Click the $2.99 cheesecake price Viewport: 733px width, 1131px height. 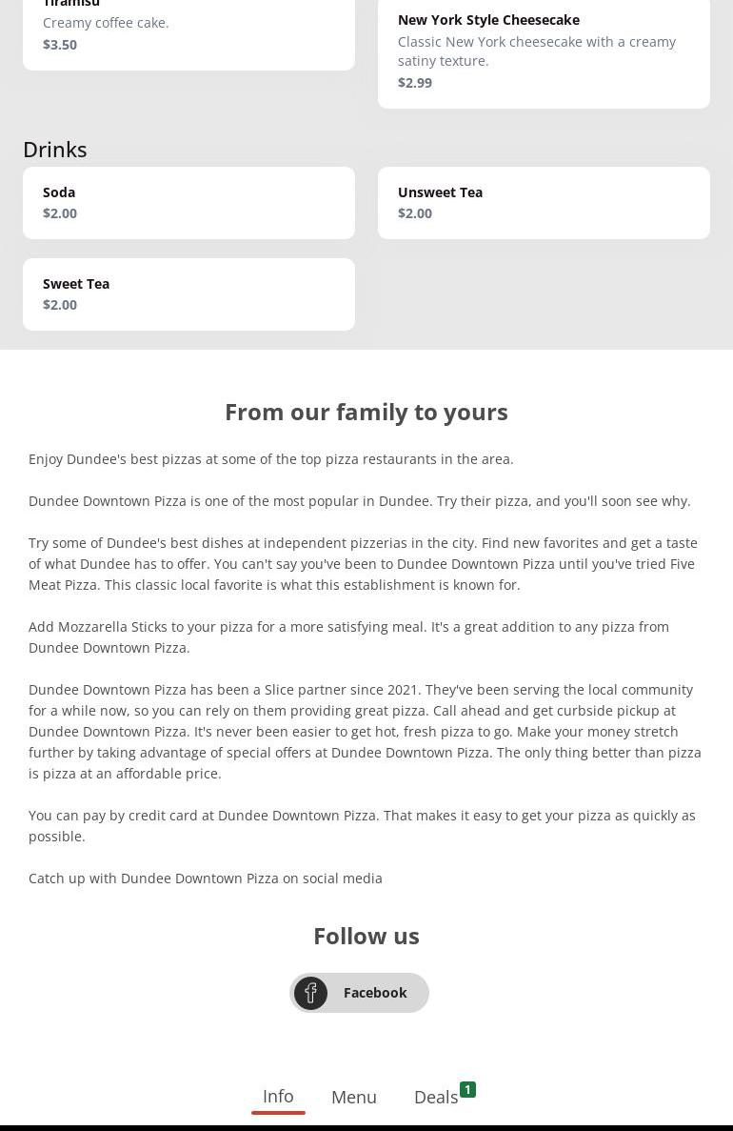pos(415,83)
